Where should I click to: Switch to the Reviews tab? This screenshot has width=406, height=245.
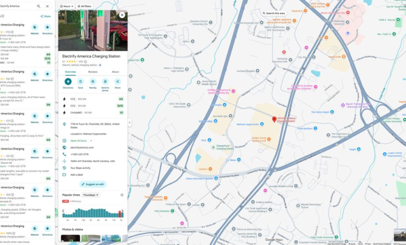(x=93, y=72)
